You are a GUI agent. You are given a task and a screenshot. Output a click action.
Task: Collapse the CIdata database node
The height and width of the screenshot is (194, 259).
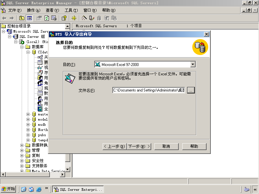pyautogui.click(x=28, y=52)
